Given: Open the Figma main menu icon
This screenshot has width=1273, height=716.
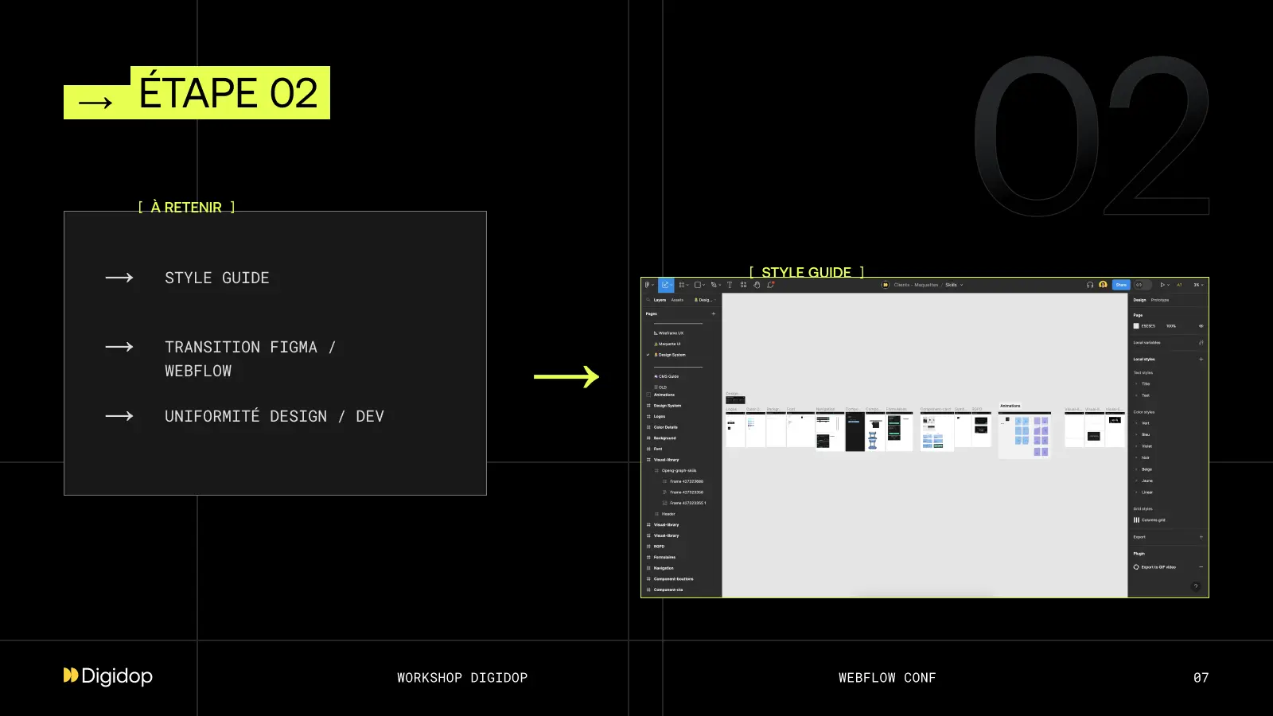Looking at the screenshot, I should (648, 285).
